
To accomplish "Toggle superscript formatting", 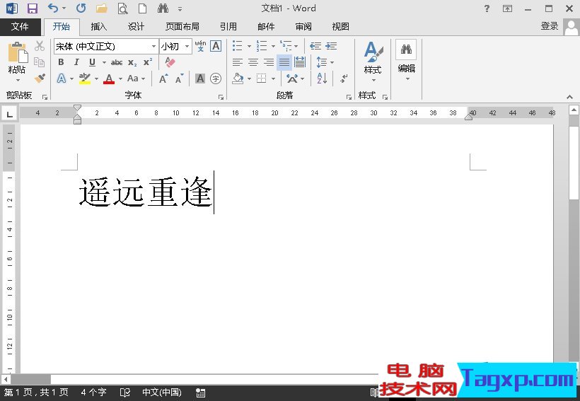I will (148, 62).
